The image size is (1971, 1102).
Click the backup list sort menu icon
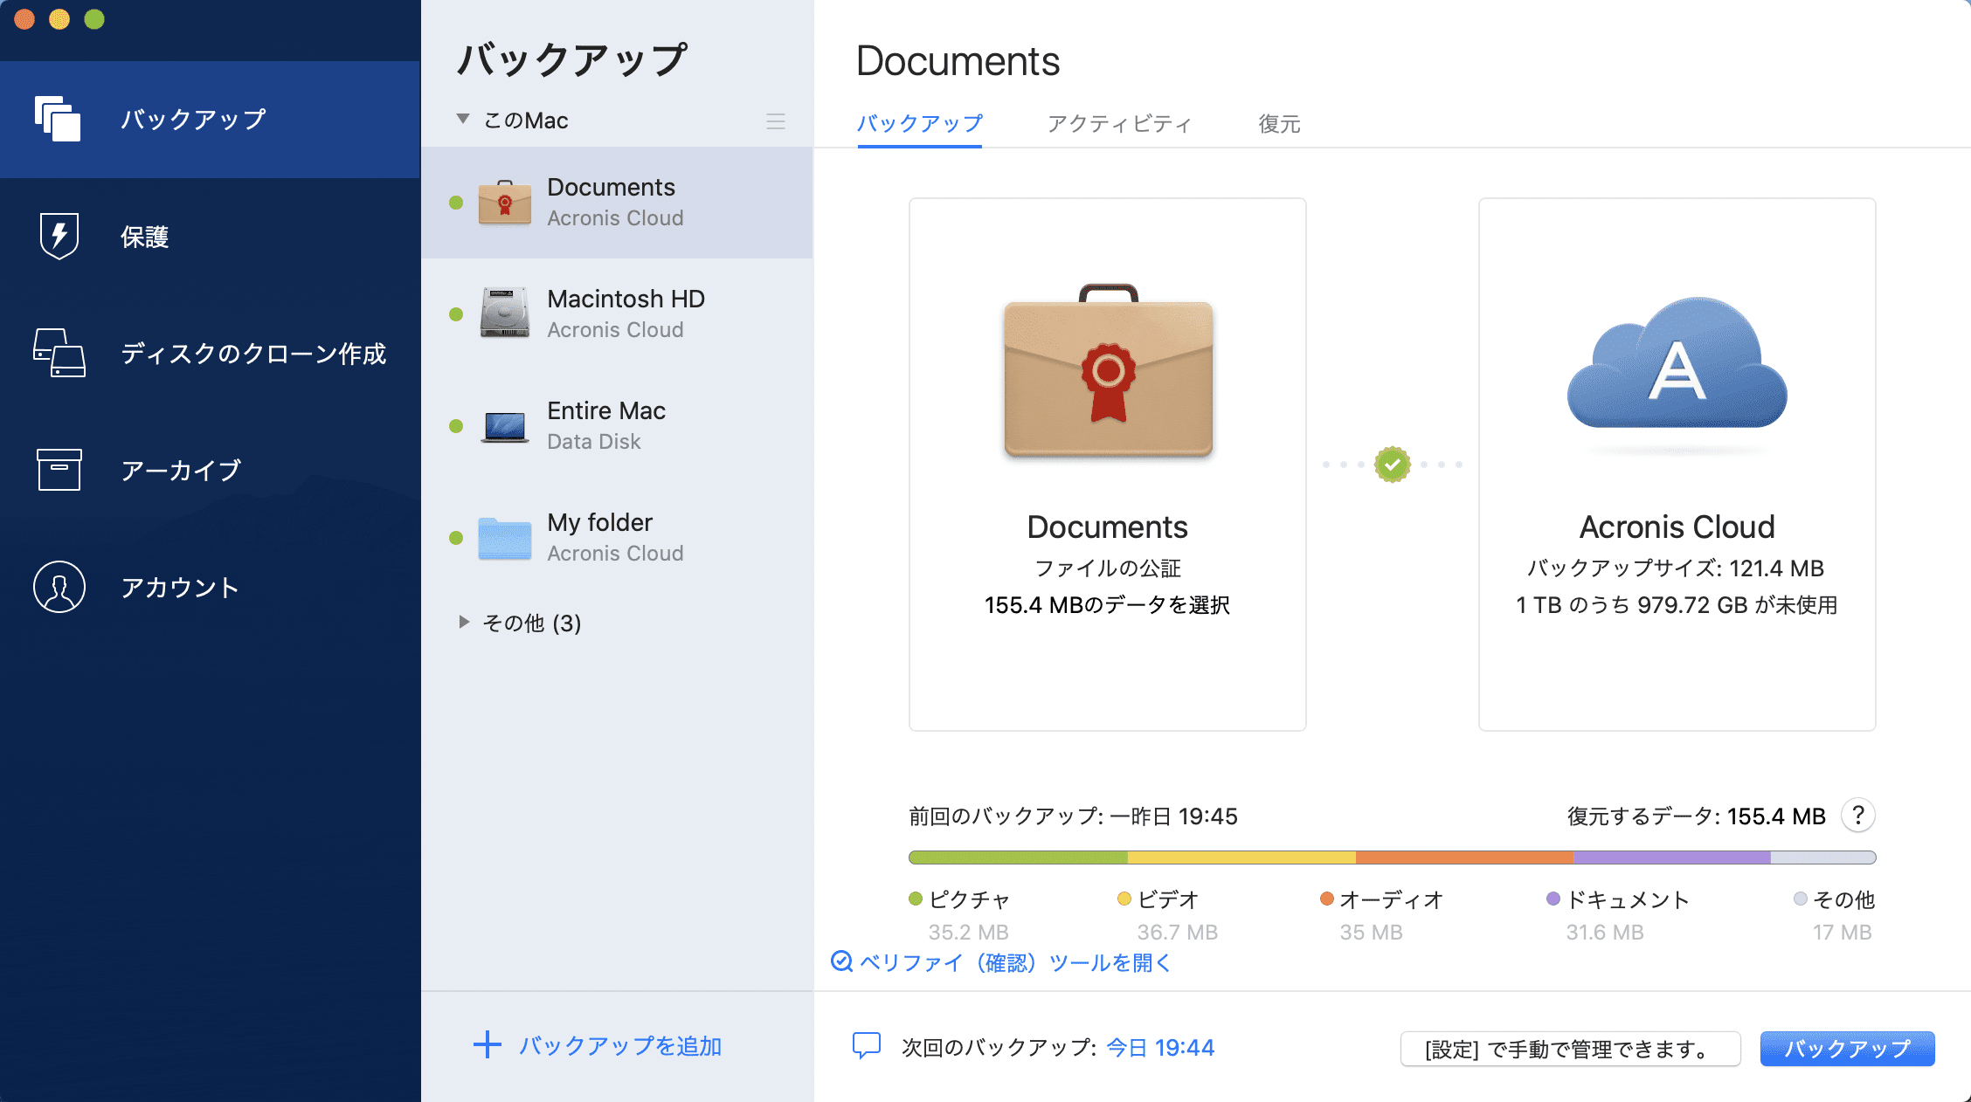tap(775, 121)
